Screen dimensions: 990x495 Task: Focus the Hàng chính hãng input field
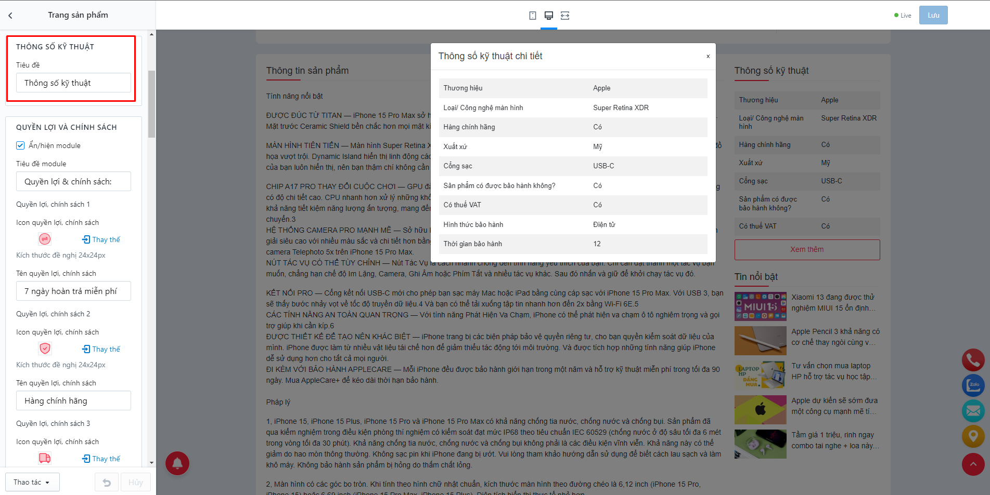[x=73, y=401]
